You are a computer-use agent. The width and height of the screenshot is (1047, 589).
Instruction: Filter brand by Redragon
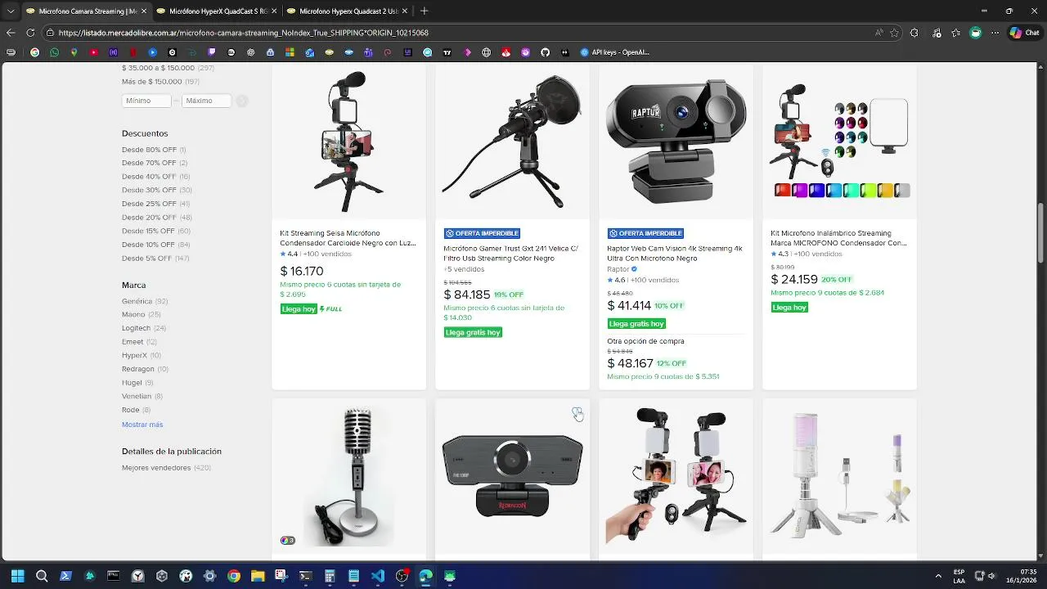point(145,369)
